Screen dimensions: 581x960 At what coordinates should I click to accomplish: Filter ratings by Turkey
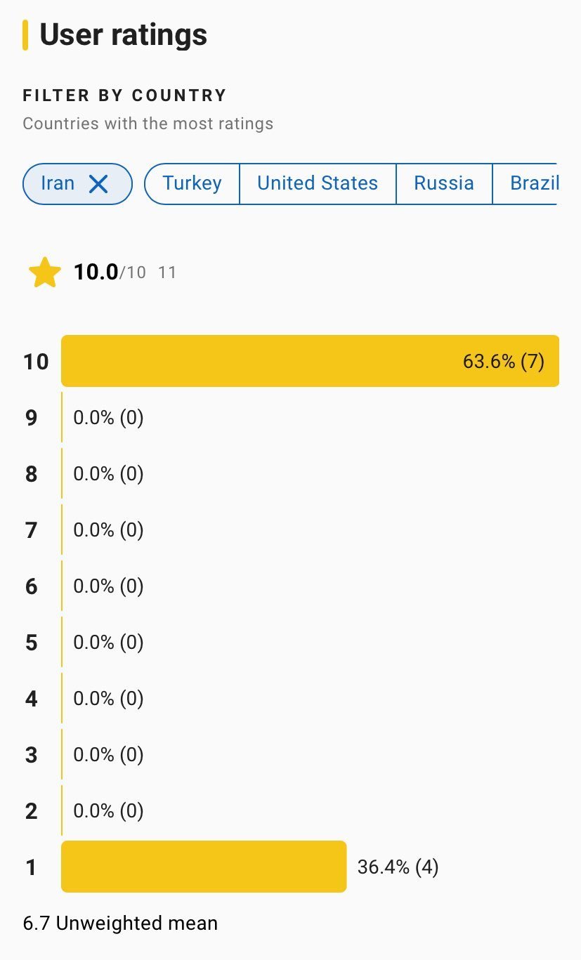point(192,183)
